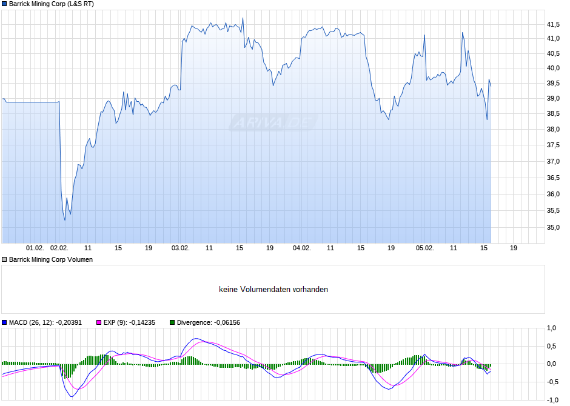This screenshot has width=570, height=406.
Task: Click the 'EXP (9): -0,14235' label
Action: tap(129, 322)
